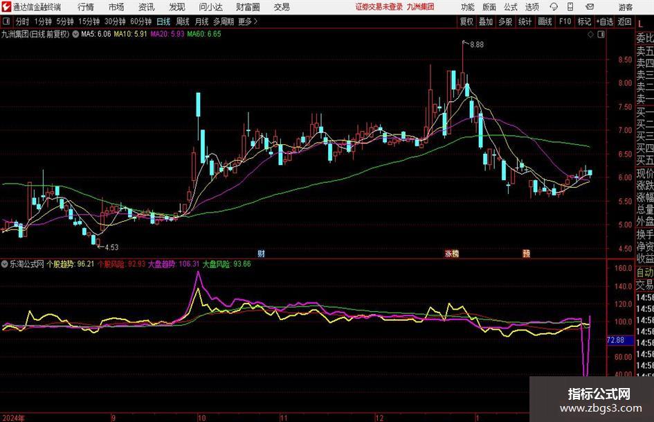Click the MA10: 5.91 legend label
This screenshot has height=422, width=654.
(x=131, y=34)
